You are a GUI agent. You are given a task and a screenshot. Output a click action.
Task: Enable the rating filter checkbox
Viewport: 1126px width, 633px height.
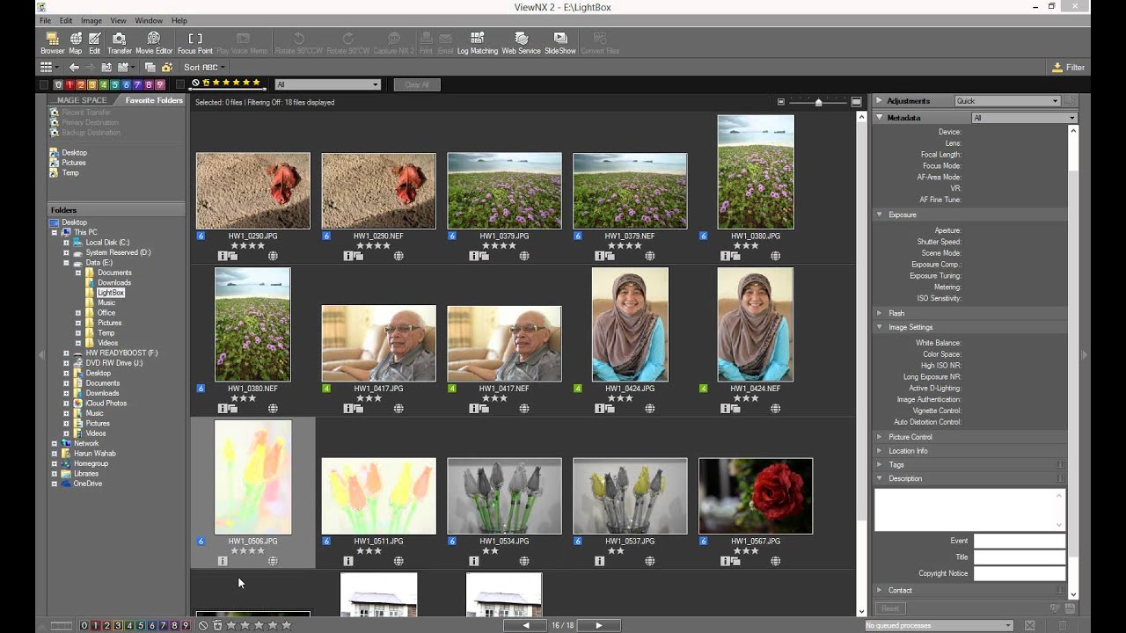click(x=181, y=84)
